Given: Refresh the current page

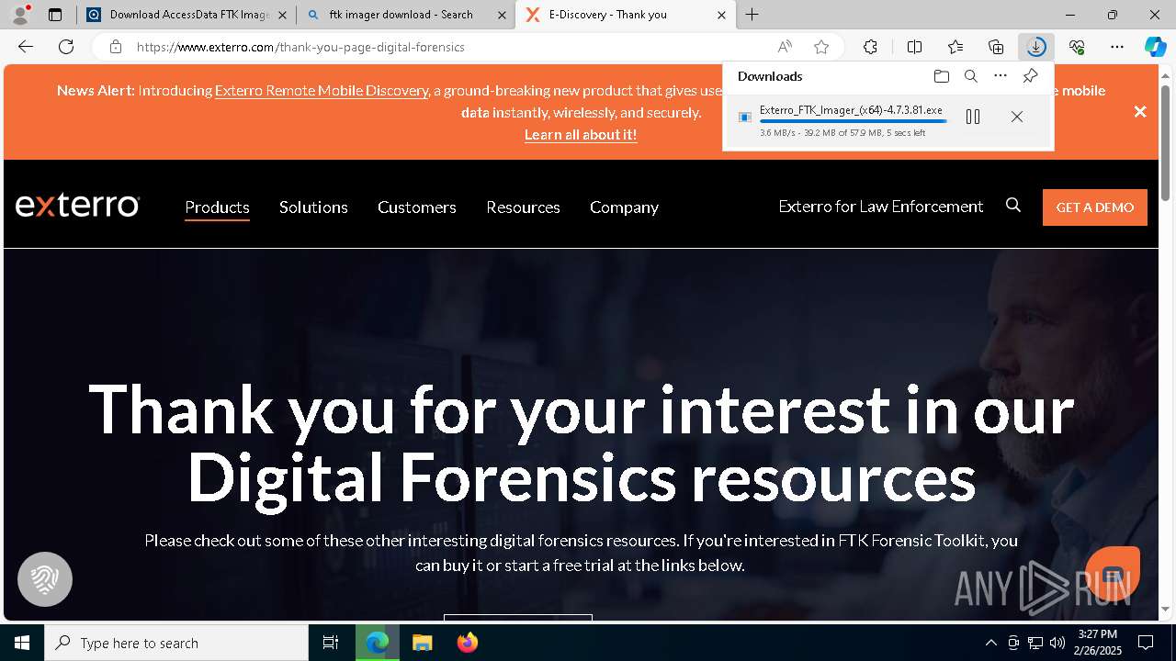Looking at the screenshot, I should click(66, 47).
